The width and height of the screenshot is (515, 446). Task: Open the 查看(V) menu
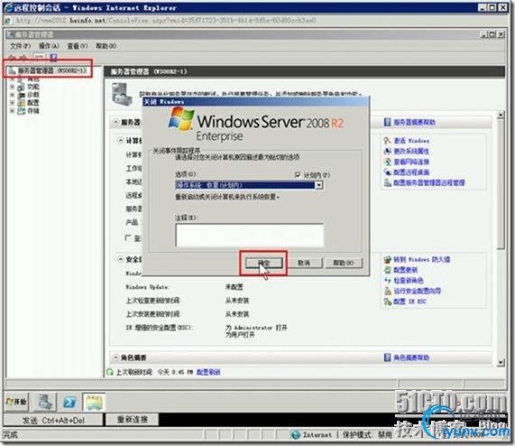click(x=78, y=46)
